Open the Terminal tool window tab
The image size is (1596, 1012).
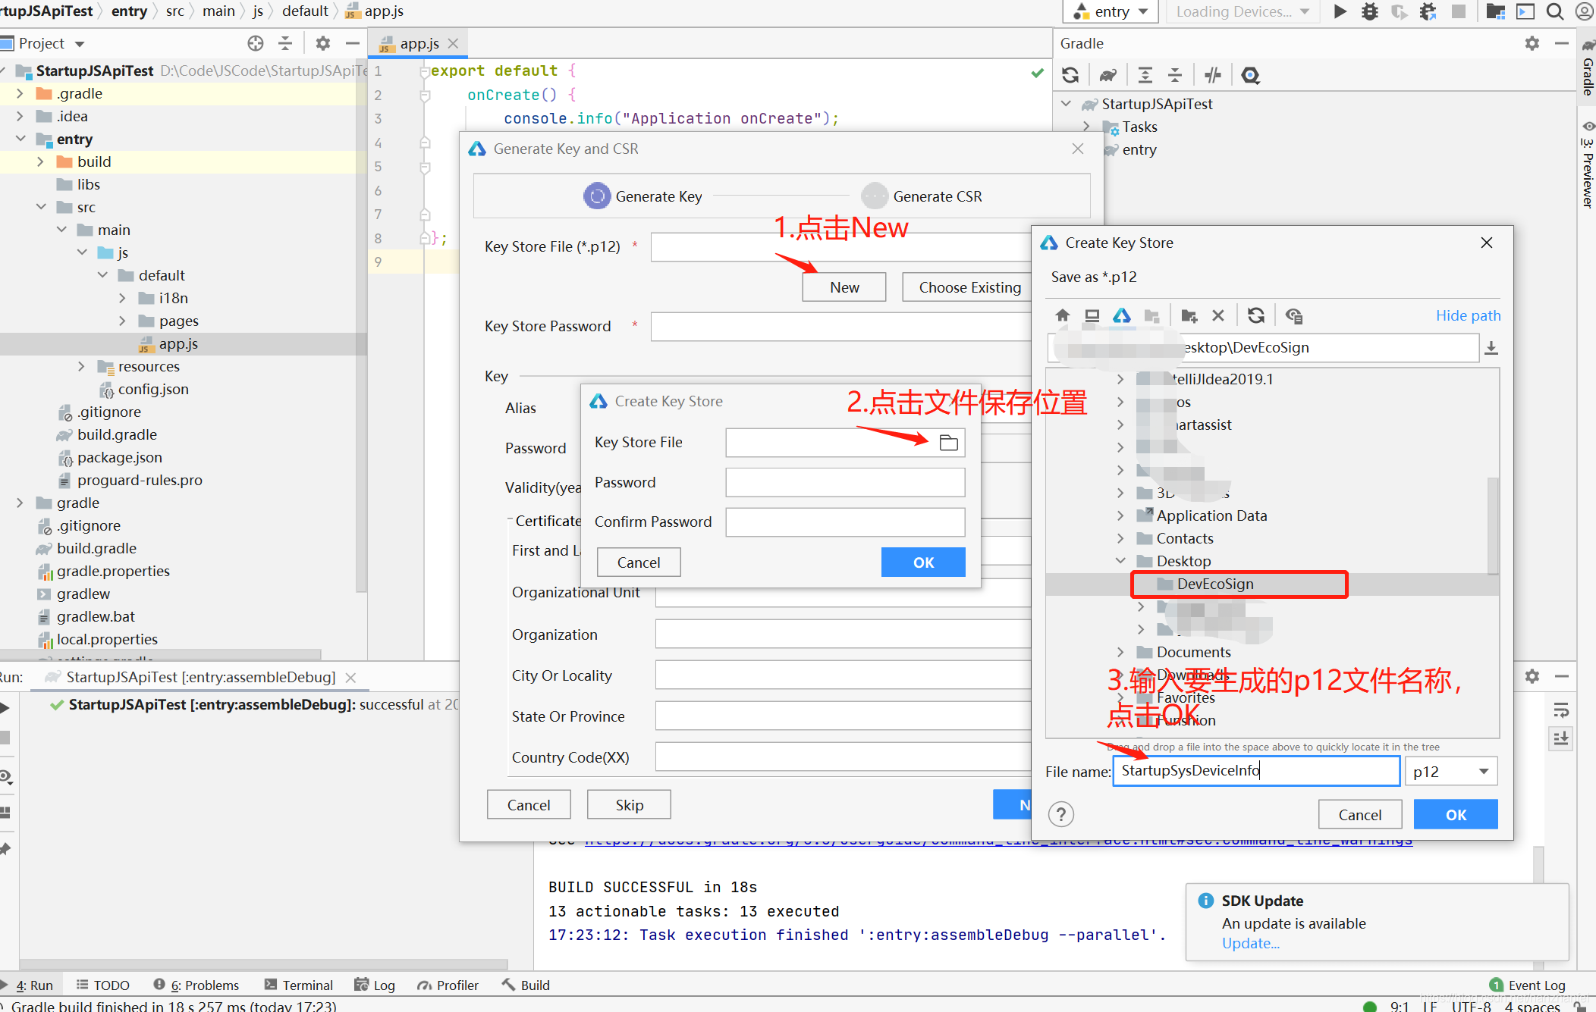299,985
